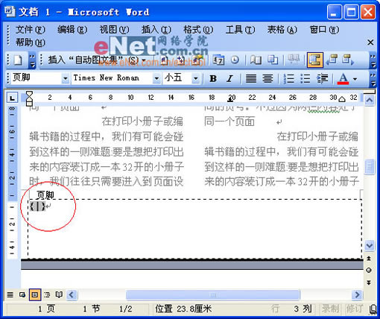
Task: Open the 格式 menu
Action: [x=198, y=30]
